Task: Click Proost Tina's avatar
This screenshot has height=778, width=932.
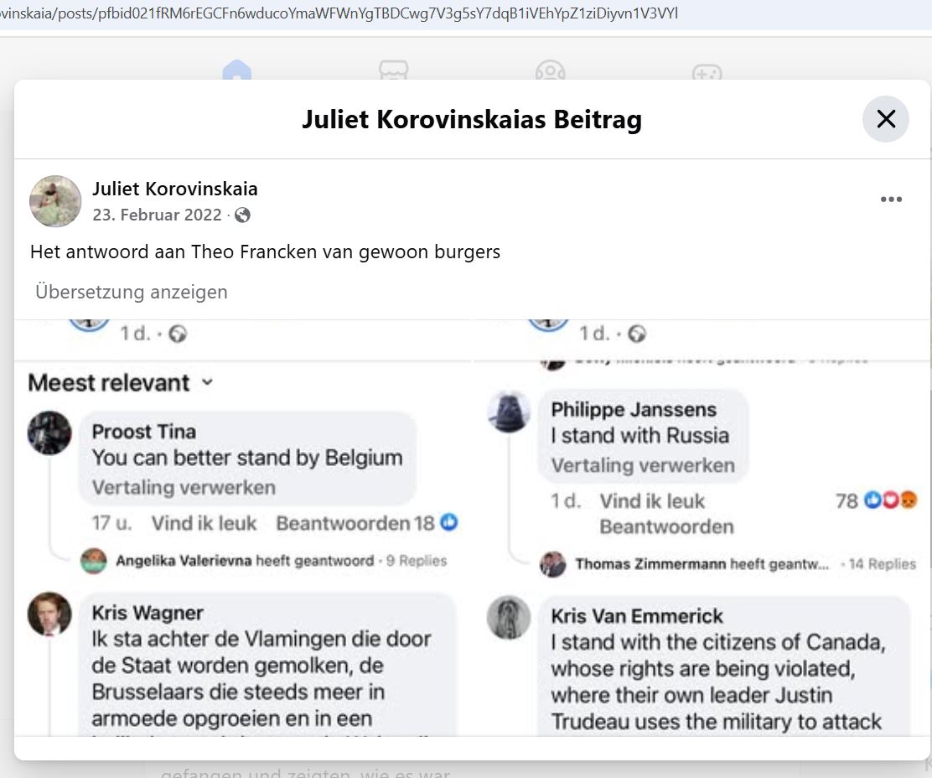Action: click(49, 433)
